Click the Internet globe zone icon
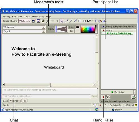 (113, 110)
